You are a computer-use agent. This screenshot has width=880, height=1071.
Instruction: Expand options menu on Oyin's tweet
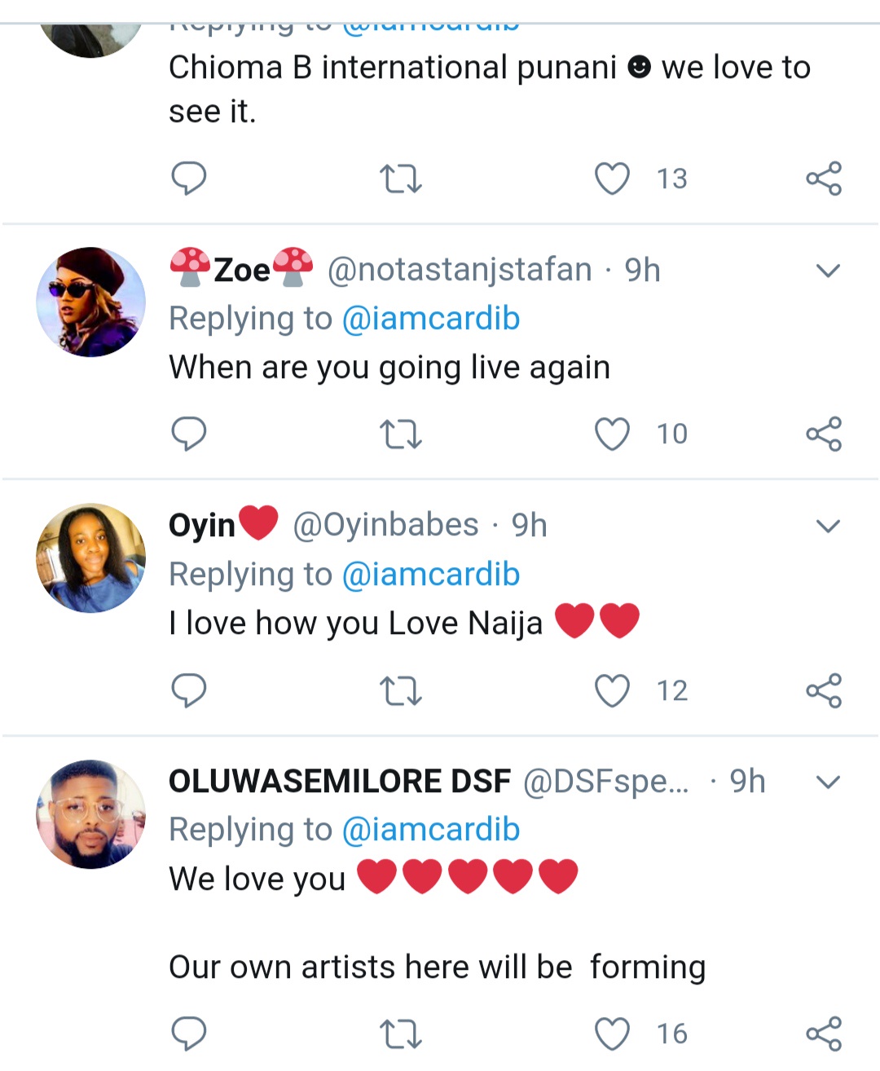(x=828, y=527)
